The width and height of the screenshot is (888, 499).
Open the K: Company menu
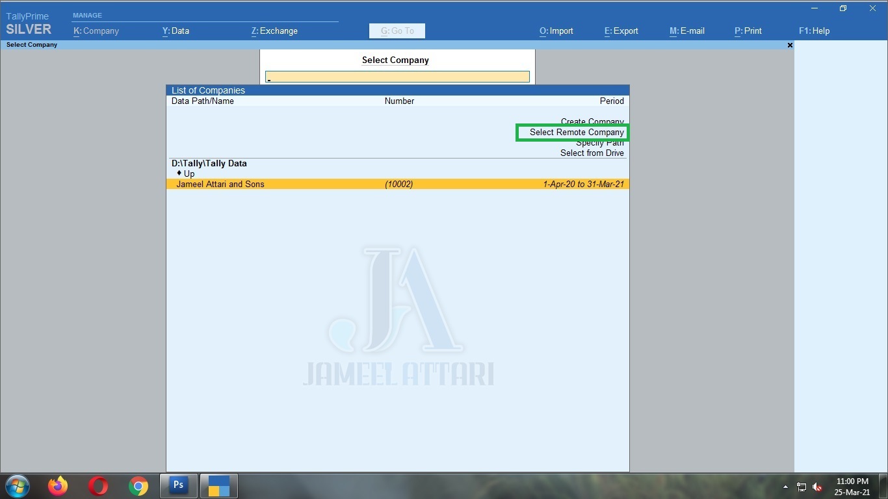pos(96,31)
